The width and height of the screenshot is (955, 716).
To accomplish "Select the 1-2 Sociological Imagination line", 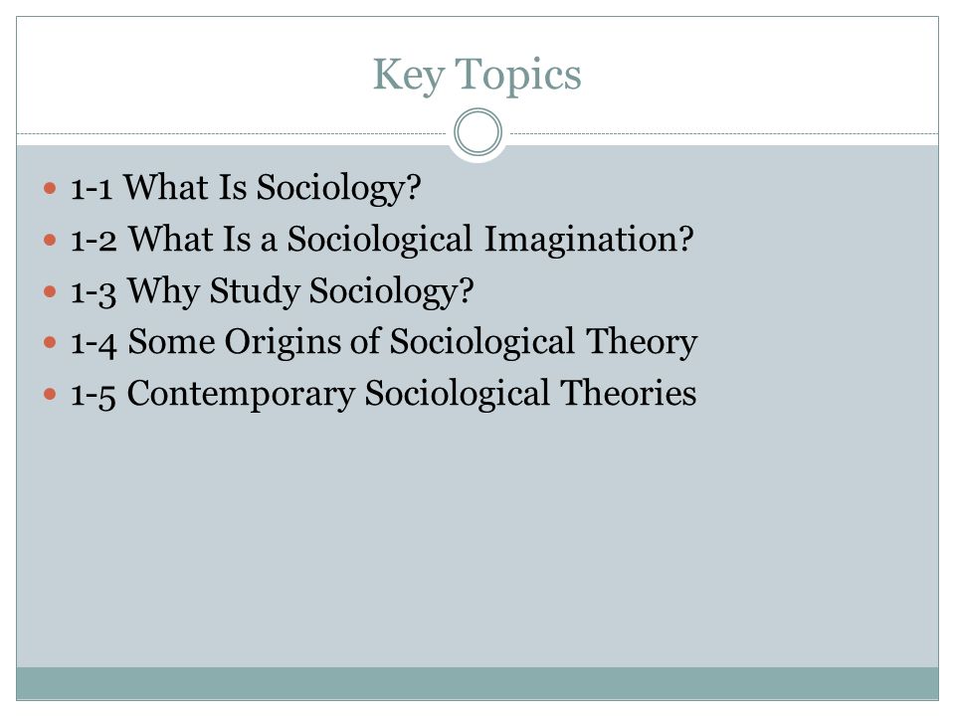I will coord(382,239).
